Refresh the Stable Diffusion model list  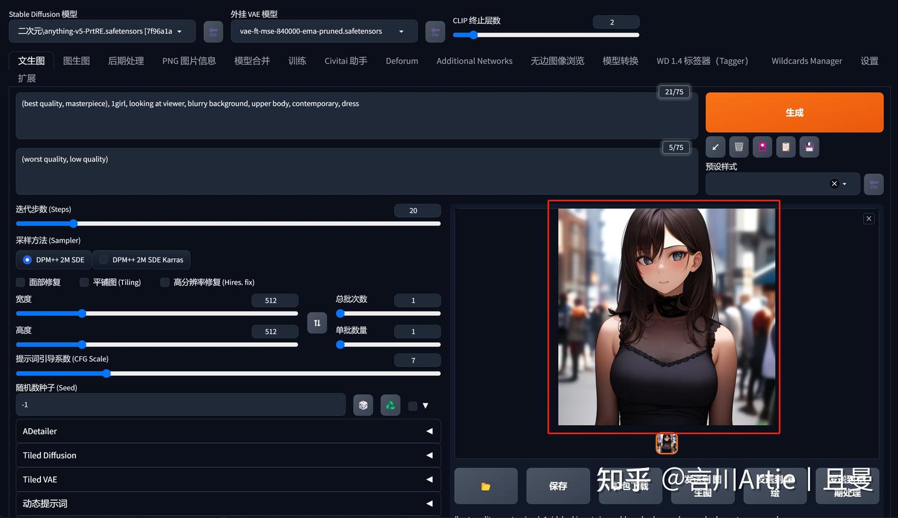213,31
